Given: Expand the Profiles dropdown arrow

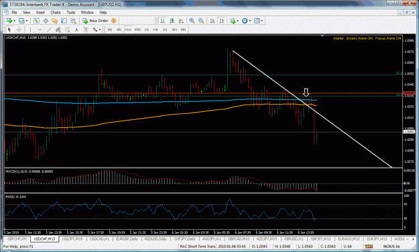Looking at the screenshot, I should click(26, 21).
